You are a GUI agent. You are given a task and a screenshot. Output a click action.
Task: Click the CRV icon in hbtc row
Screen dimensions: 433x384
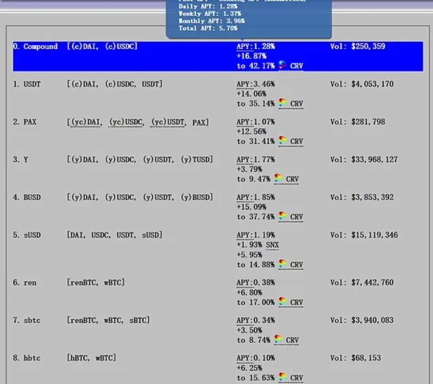point(282,377)
